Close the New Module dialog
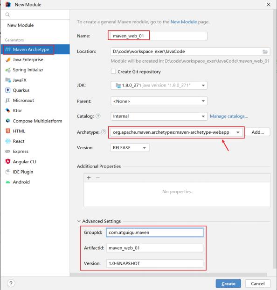 pos(269,4)
